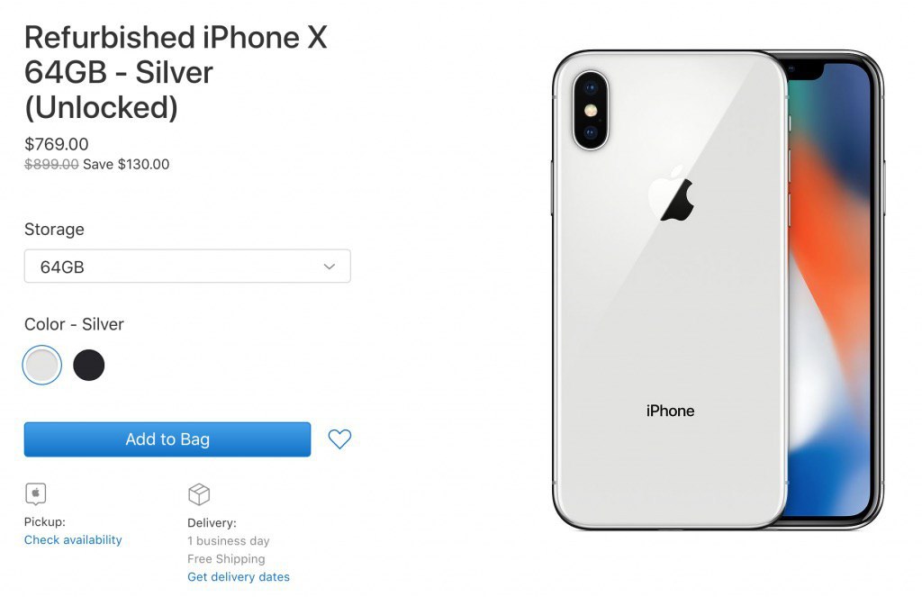Image resolution: width=922 pixels, height=597 pixels.
Task: Click the Free Shipping text under Delivery
Action: pos(226,559)
